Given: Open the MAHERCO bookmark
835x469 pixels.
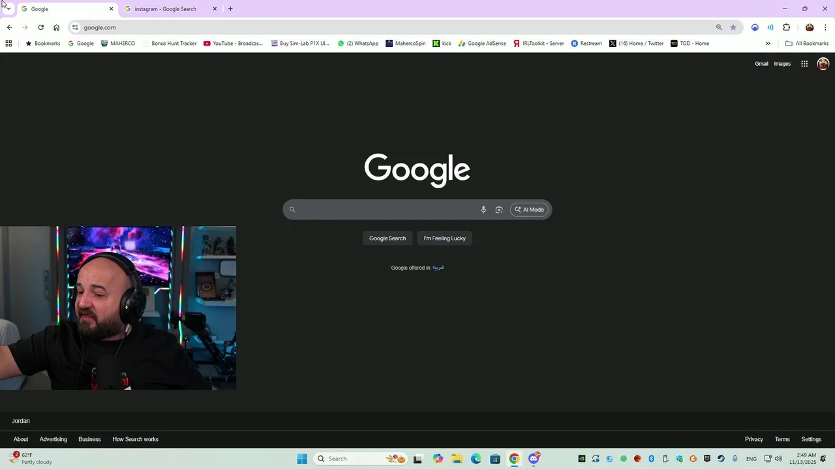Looking at the screenshot, I should [x=118, y=44].
